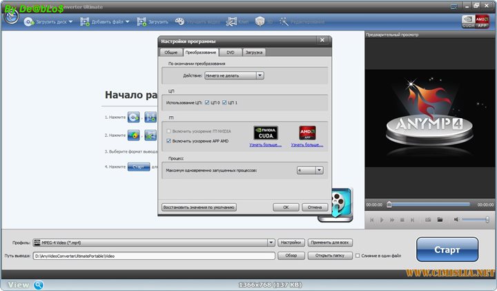Click the Обзор browse button
The image size is (497, 291).
[291, 256]
